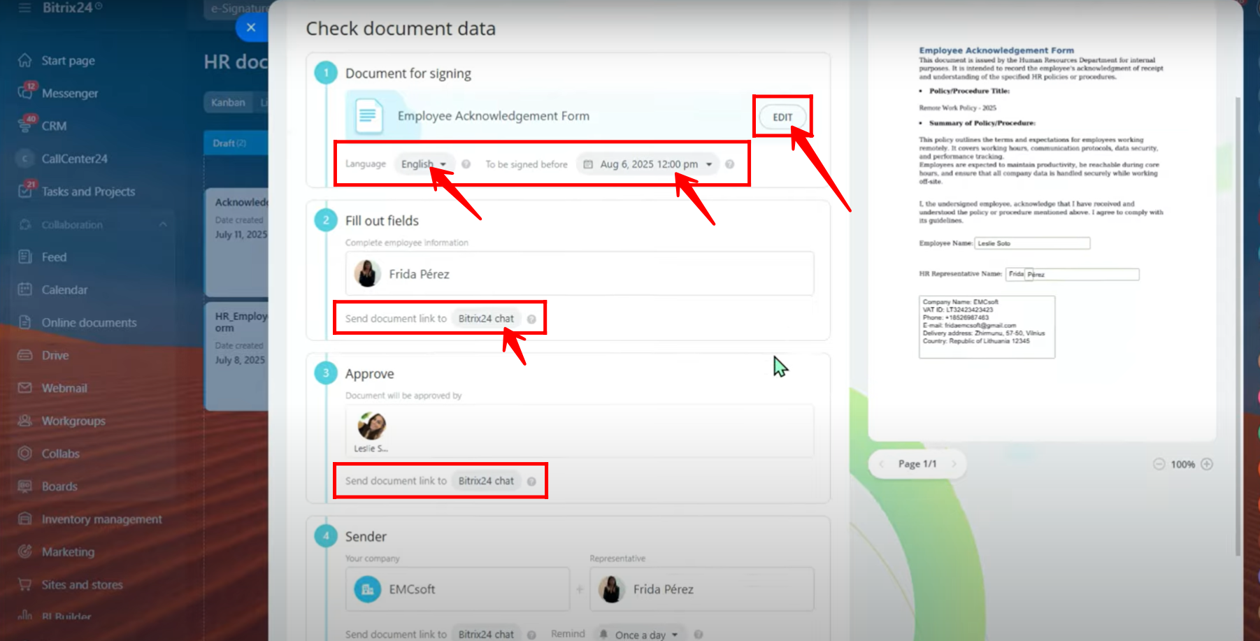
Task: Open CRM section in sidebar
Action: coord(54,126)
